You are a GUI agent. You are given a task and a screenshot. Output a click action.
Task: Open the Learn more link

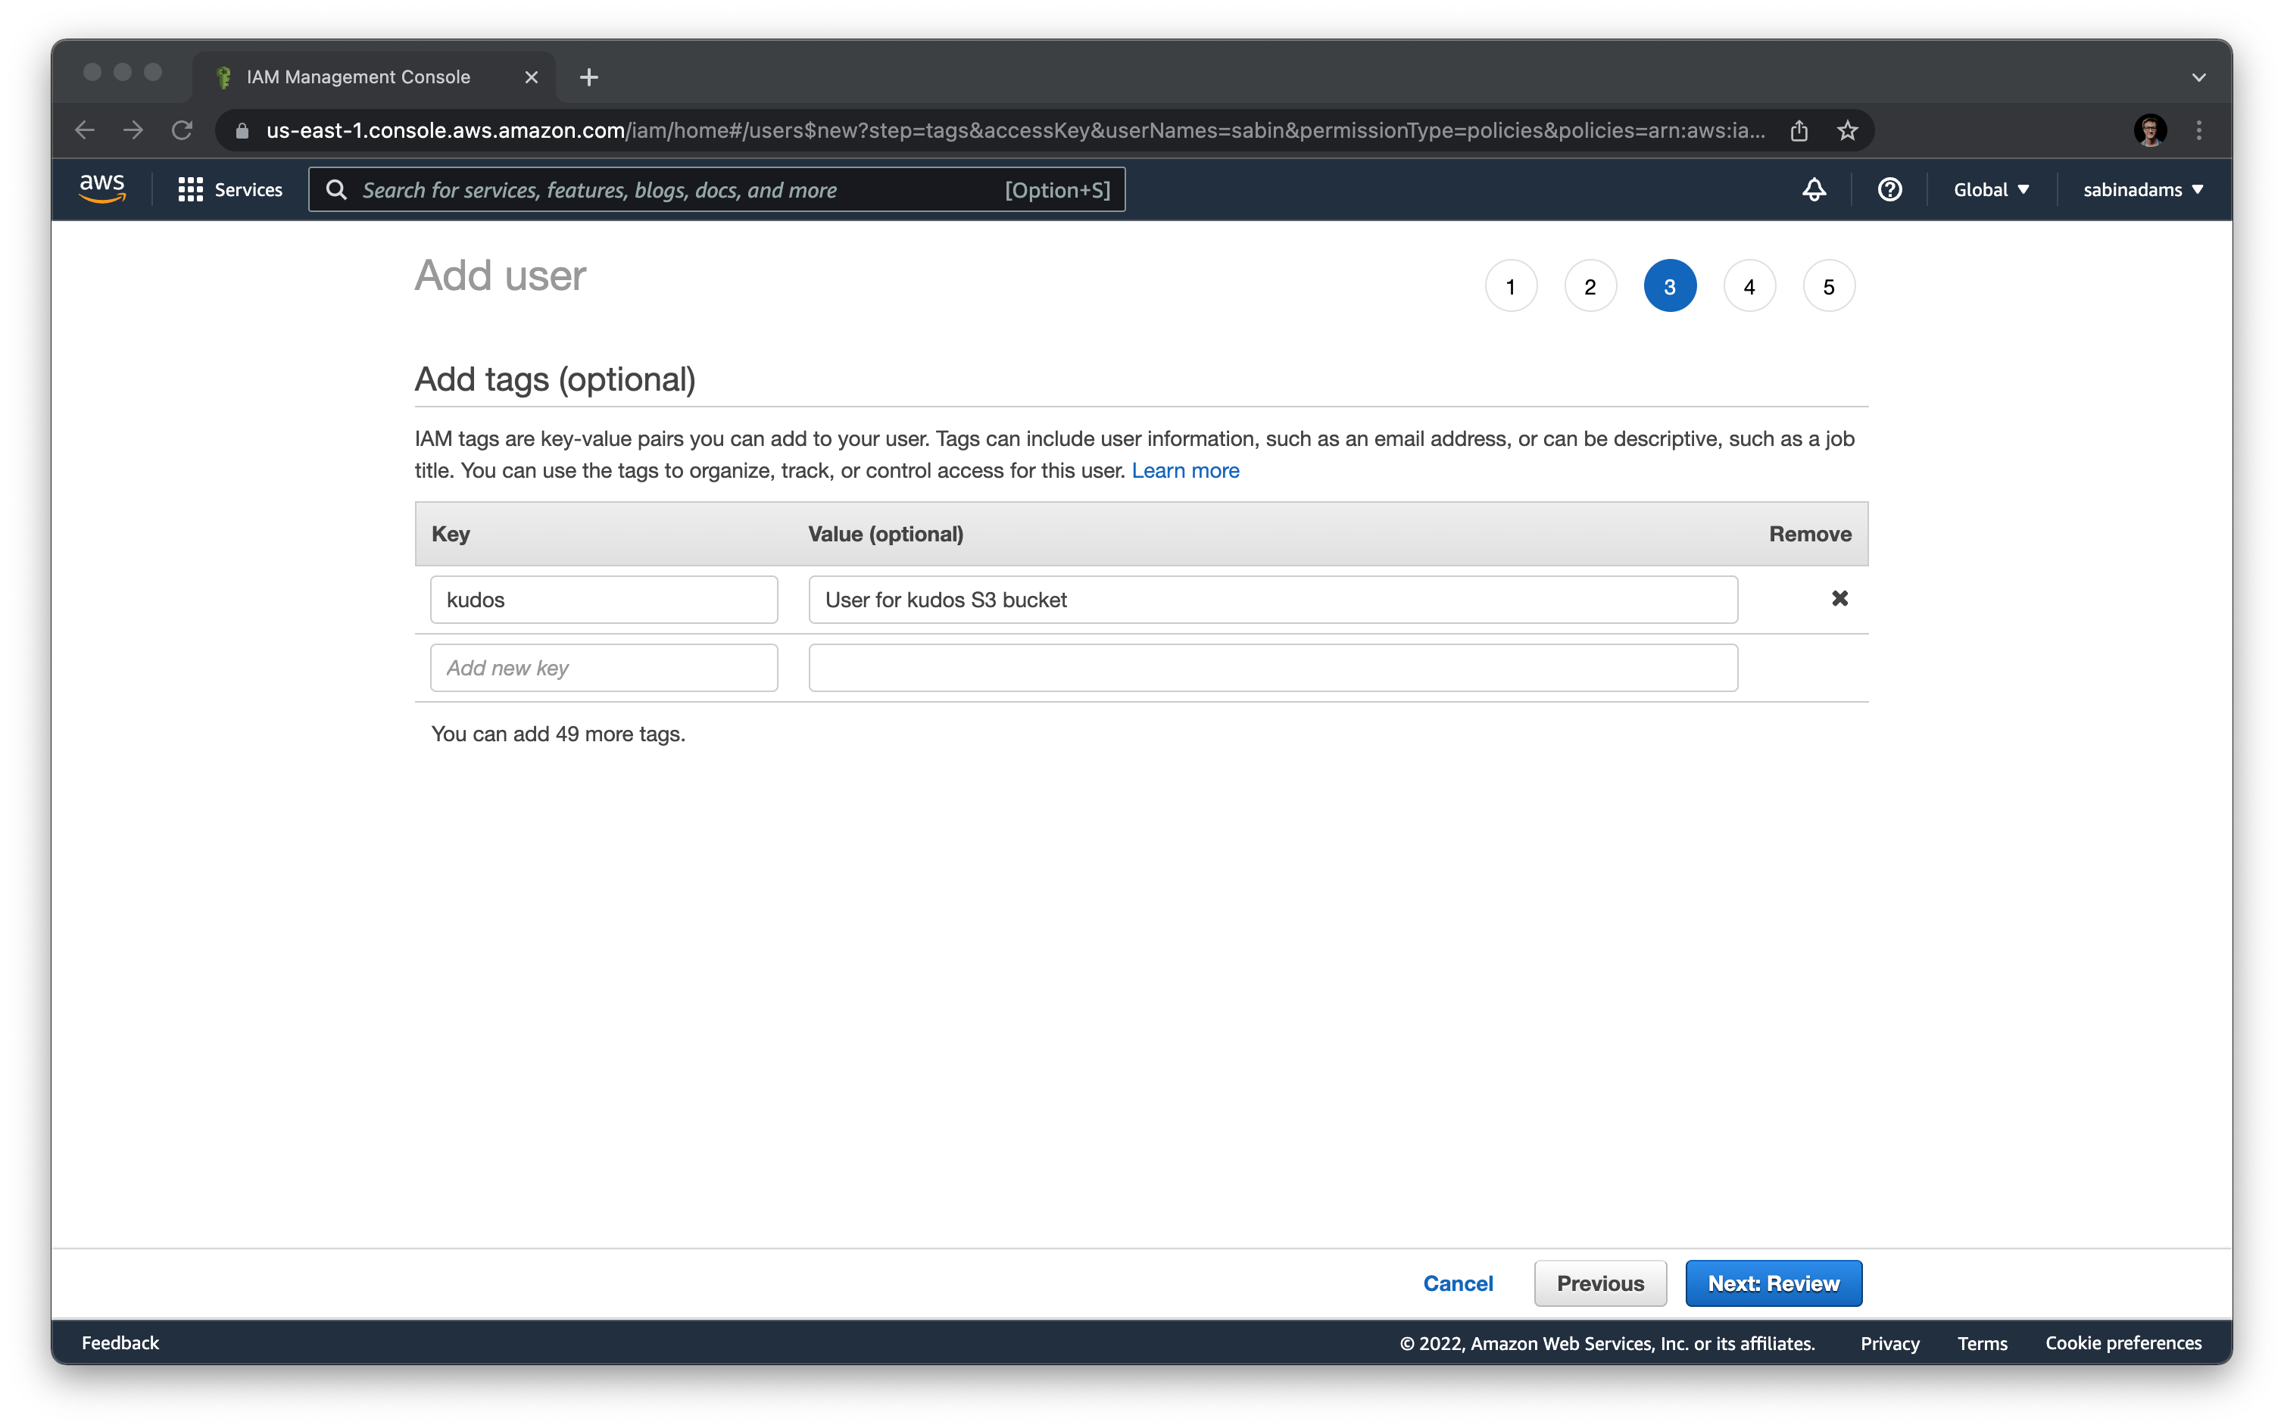coord(1184,470)
